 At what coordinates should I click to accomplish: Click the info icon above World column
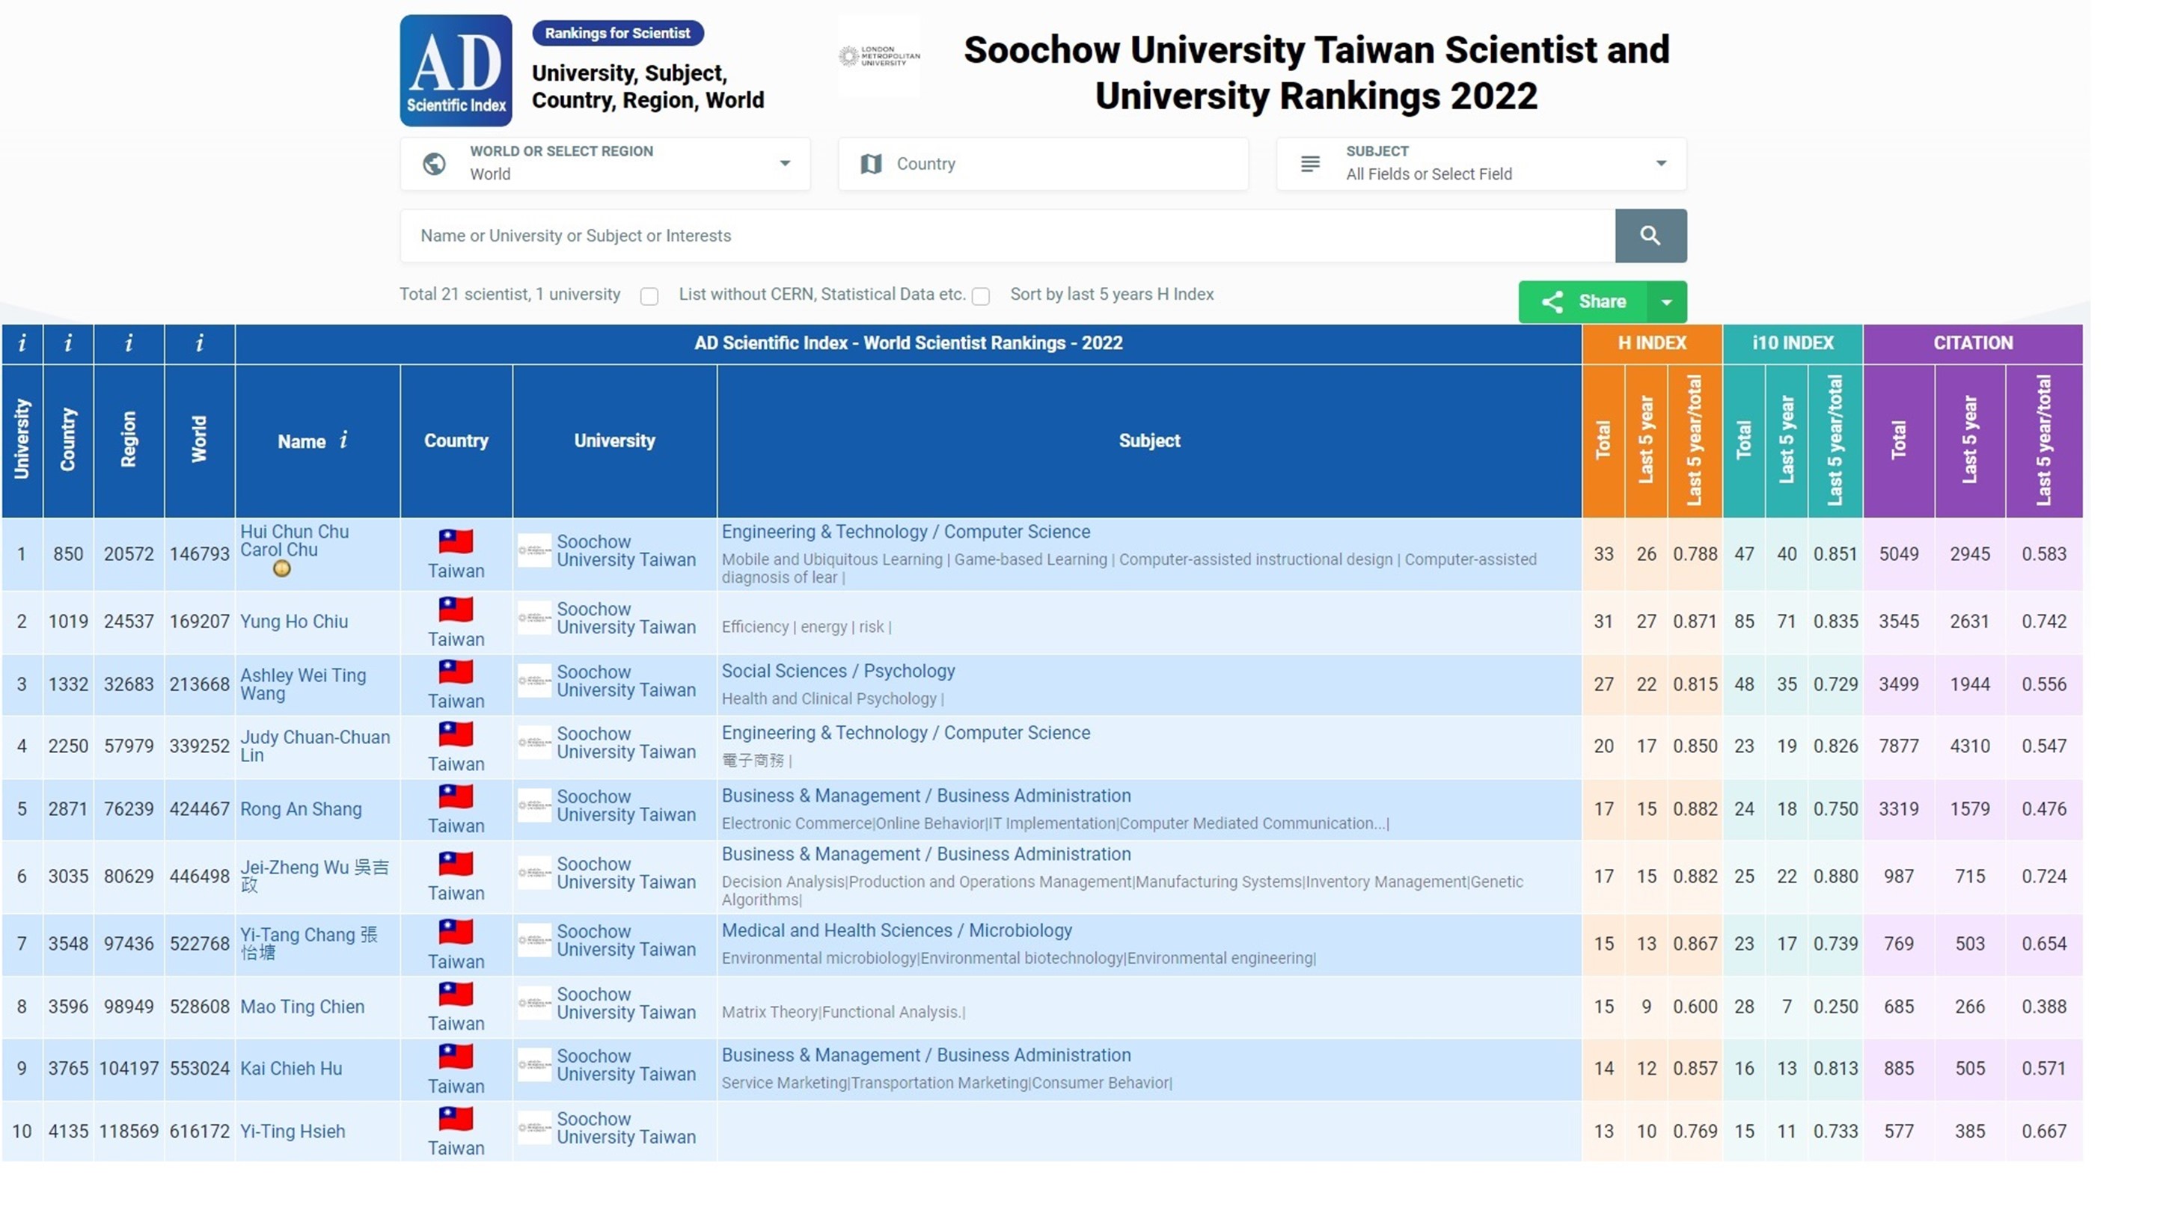click(x=199, y=343)
